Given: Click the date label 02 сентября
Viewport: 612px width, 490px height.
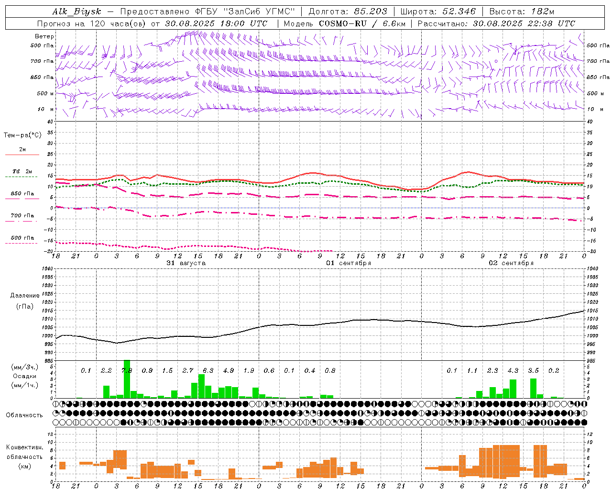Looking at the screenshot, I should 511,263.
